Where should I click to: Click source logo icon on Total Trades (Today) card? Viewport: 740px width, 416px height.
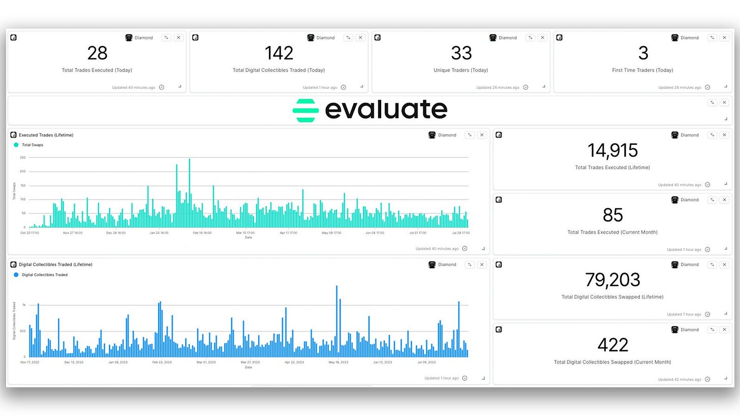click(14, 38)
